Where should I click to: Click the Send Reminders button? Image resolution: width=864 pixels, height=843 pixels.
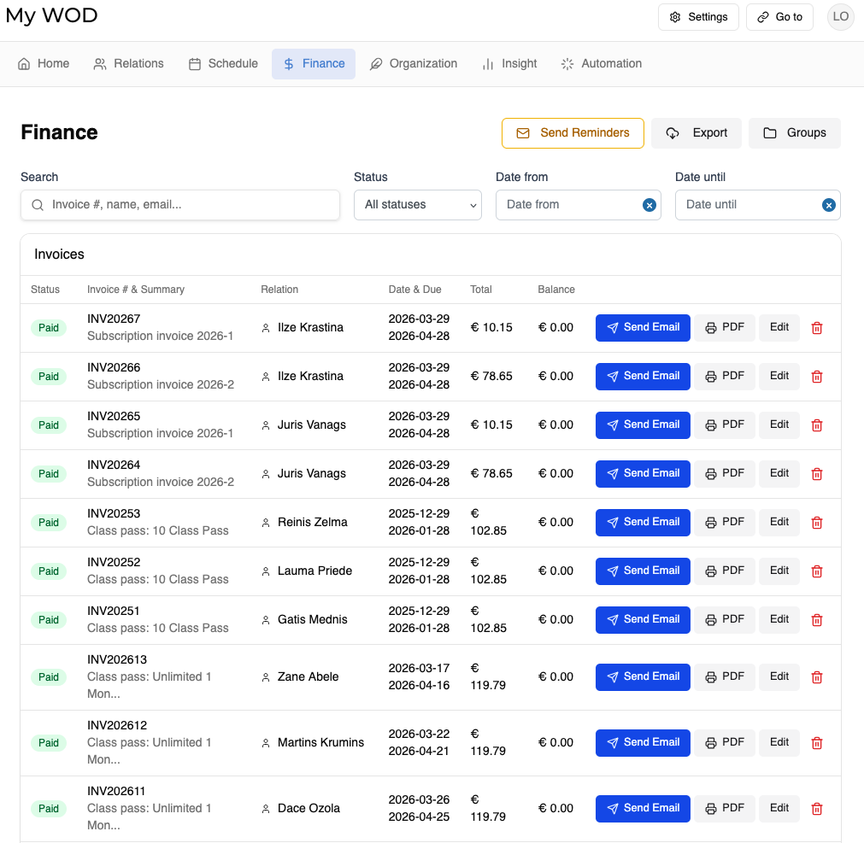pos(573,133)
